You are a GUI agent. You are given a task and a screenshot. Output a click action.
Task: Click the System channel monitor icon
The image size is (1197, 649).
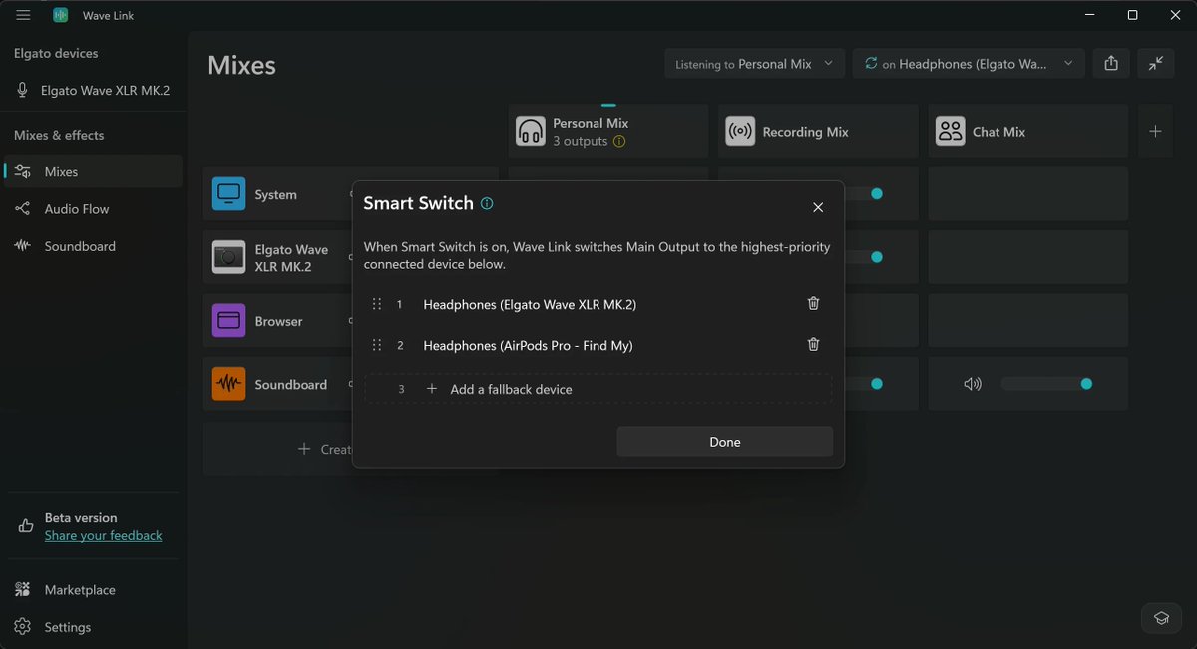pos(228,194)
